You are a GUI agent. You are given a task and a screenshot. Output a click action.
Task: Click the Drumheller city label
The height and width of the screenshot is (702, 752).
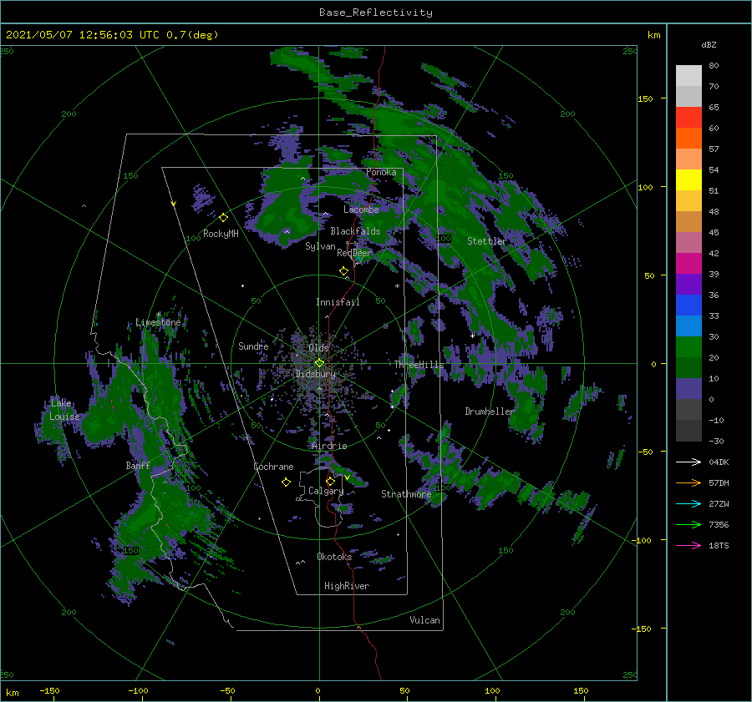coord(490,412)
